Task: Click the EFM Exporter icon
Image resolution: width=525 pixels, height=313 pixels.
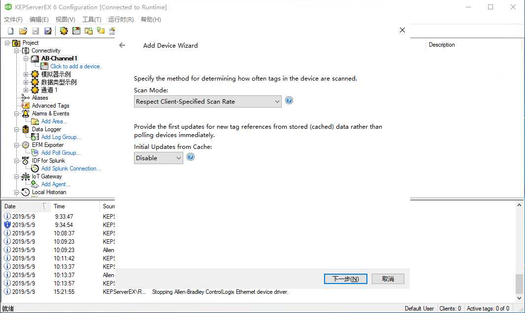Action: pos(26,145)
